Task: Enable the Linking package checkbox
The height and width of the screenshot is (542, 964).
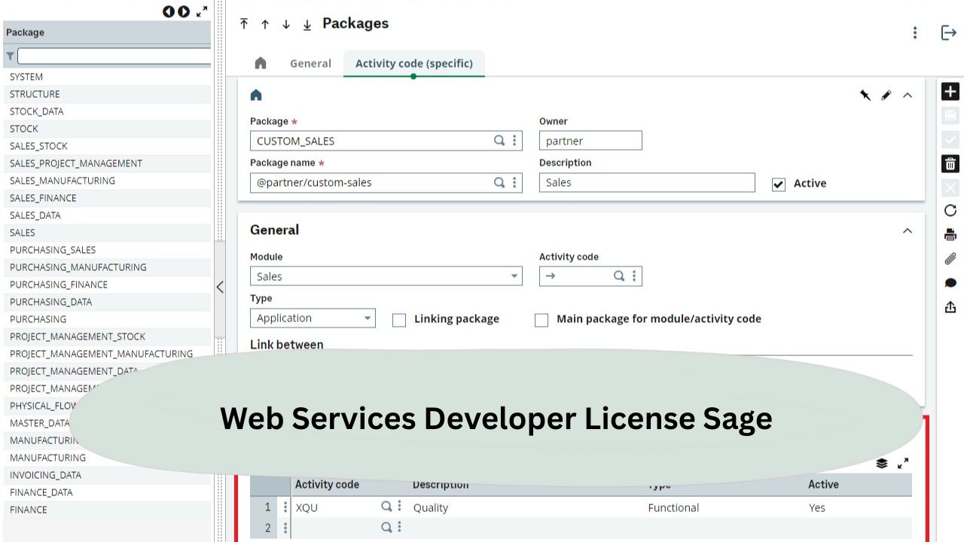Action: point(399,320)
